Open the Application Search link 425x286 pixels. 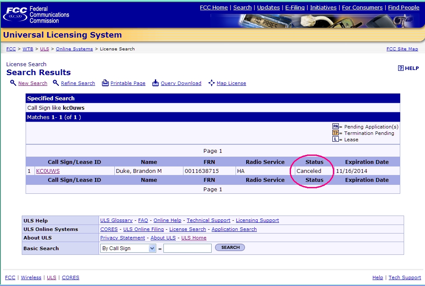pyautogui.click(x=234, y=229)
